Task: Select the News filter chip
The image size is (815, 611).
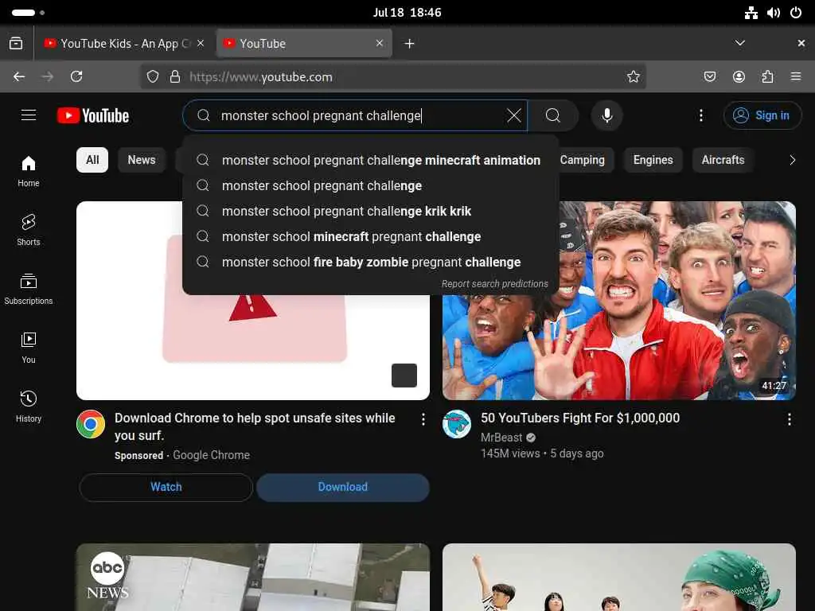Action: pos(142,160)
